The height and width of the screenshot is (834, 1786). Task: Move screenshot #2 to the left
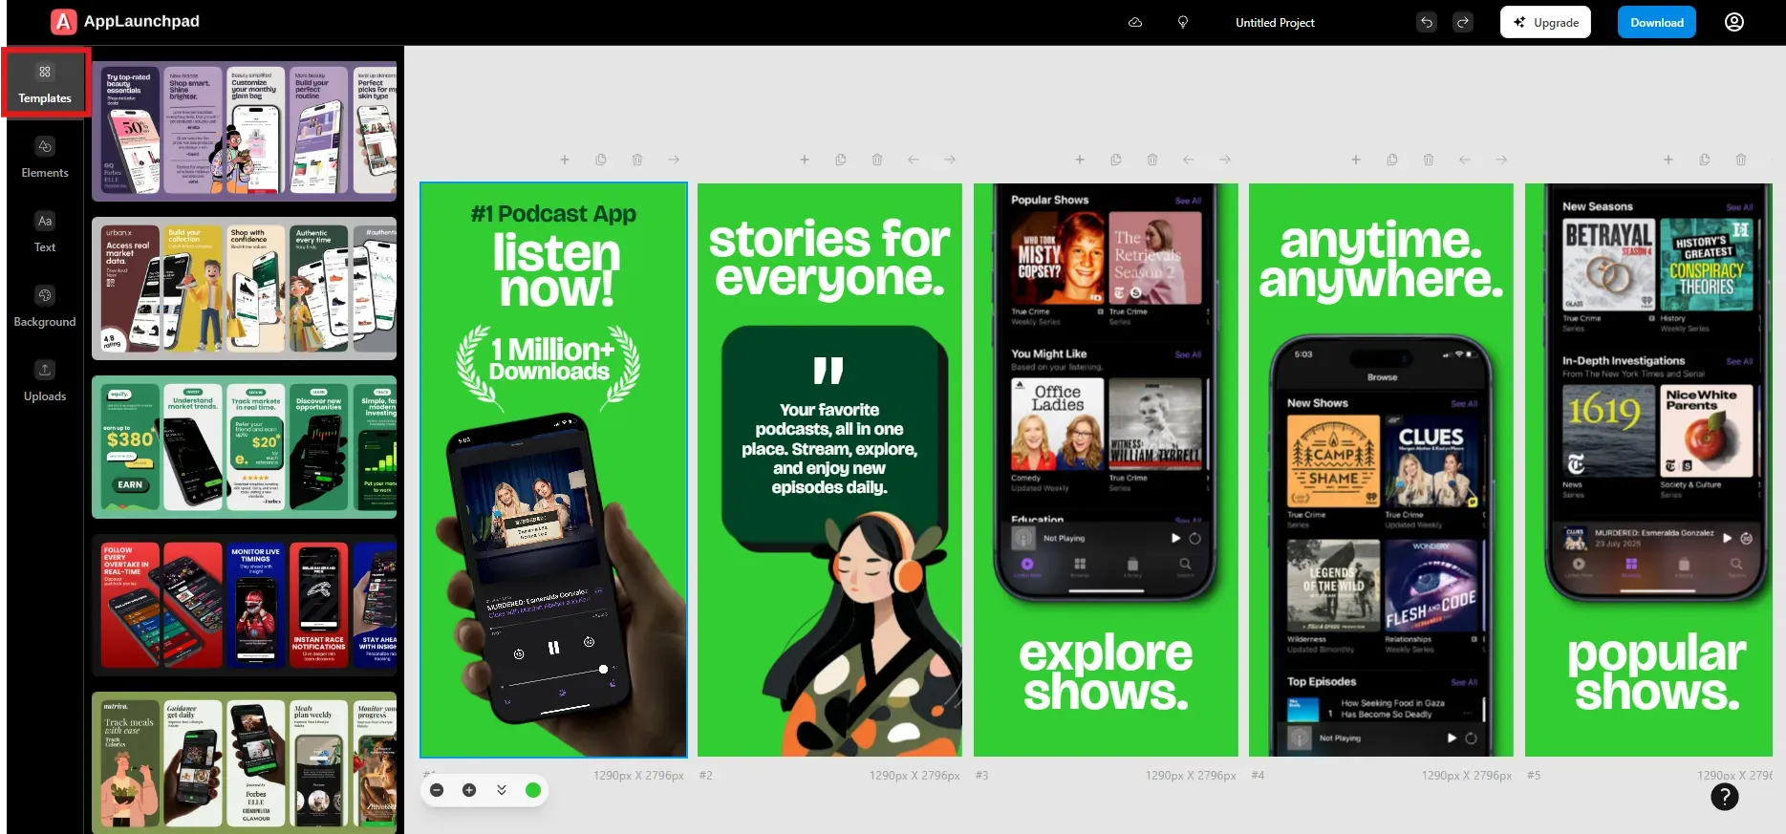tap(914, 160)
